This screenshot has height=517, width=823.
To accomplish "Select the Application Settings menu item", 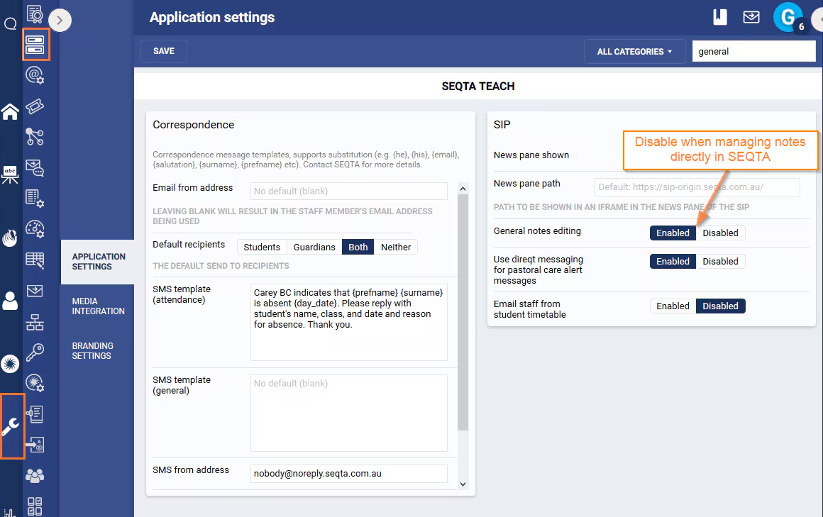I will click(98, 262).
